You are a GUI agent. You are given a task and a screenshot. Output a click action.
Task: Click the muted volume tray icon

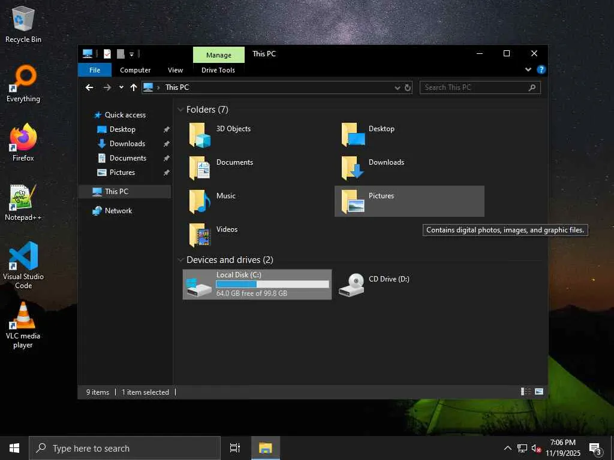(x=536, y=448)
